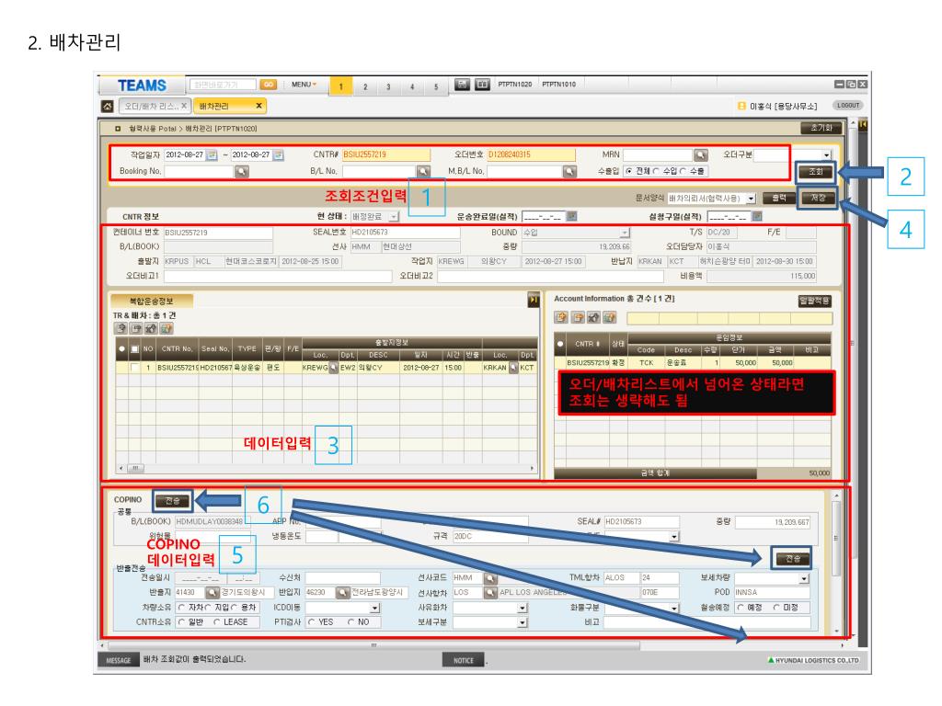Switch to 오더/배차 리스트 tab
The image size is (942, 706).
tap(155, 107)
